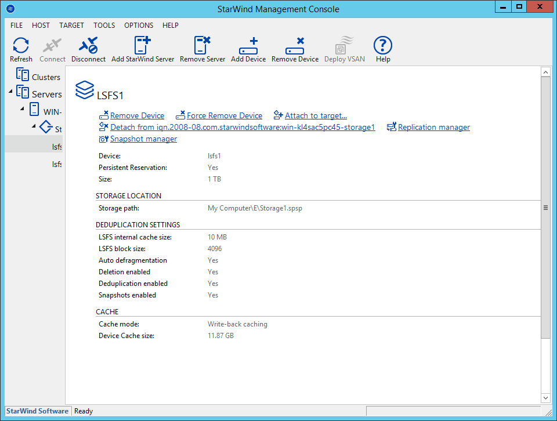Collapse the WIN- server tree node
The image size is (557, 421).
click(x=23, y=108)
